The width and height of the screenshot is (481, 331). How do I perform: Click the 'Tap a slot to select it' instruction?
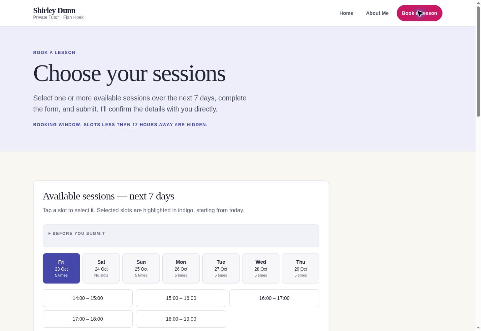click(x=143, y=210)
